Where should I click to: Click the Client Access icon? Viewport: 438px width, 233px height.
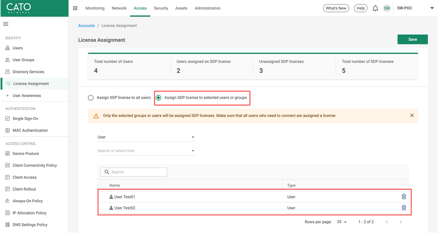pos(8,177)
